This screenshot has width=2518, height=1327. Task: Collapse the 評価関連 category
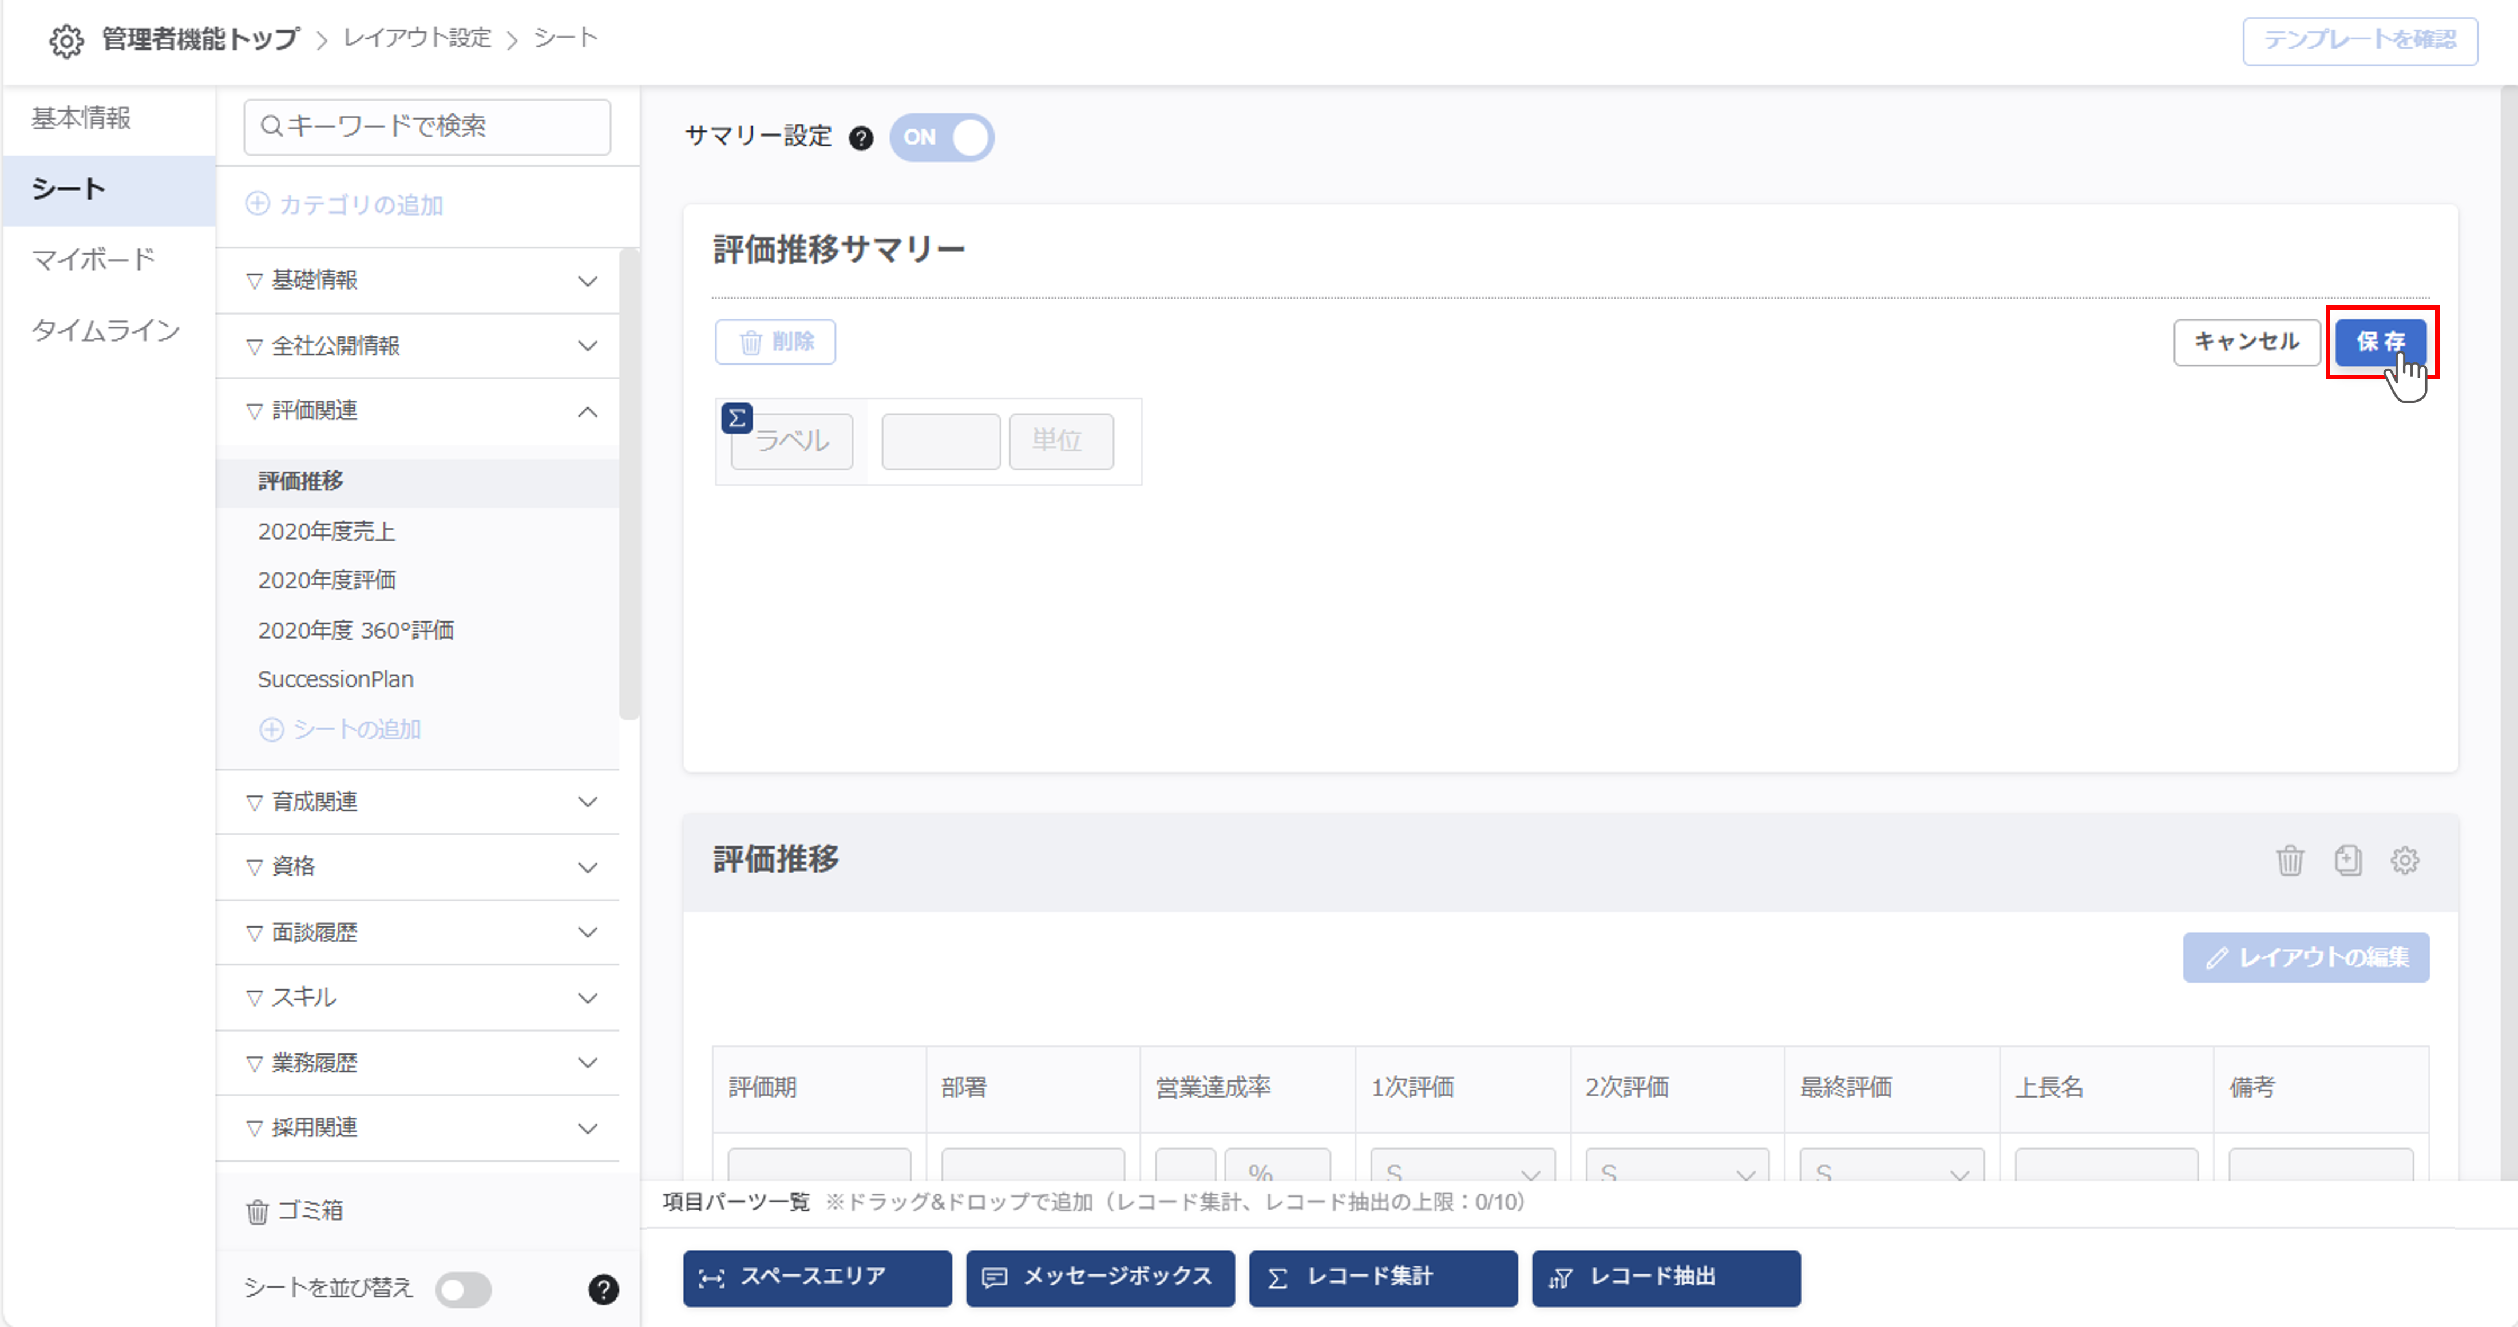tap(587, 411)
